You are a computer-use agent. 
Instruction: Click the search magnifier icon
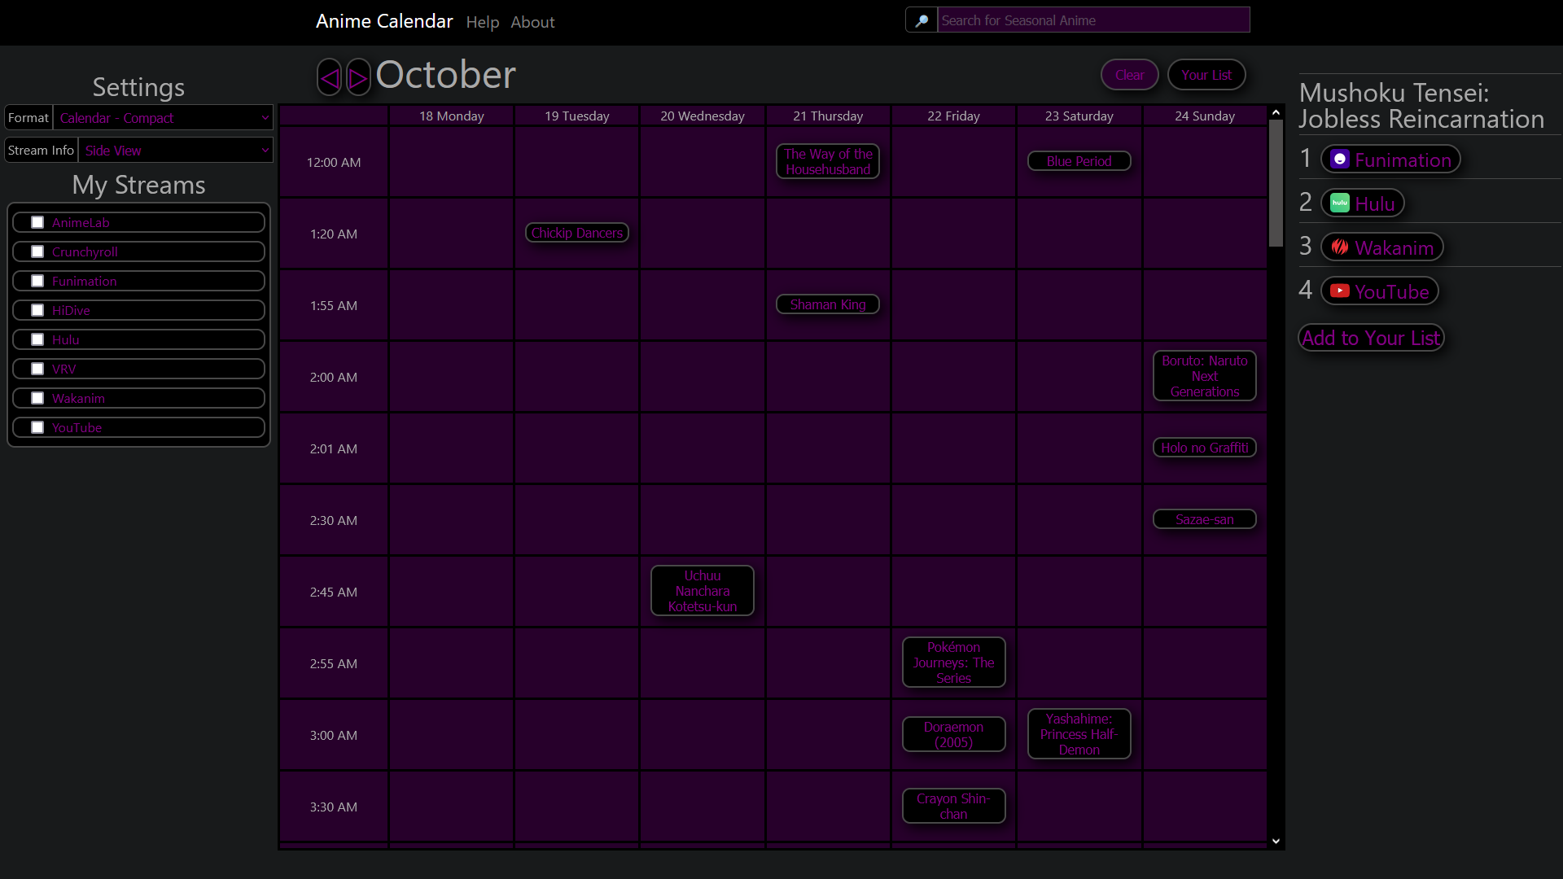(x=922, y=20)
